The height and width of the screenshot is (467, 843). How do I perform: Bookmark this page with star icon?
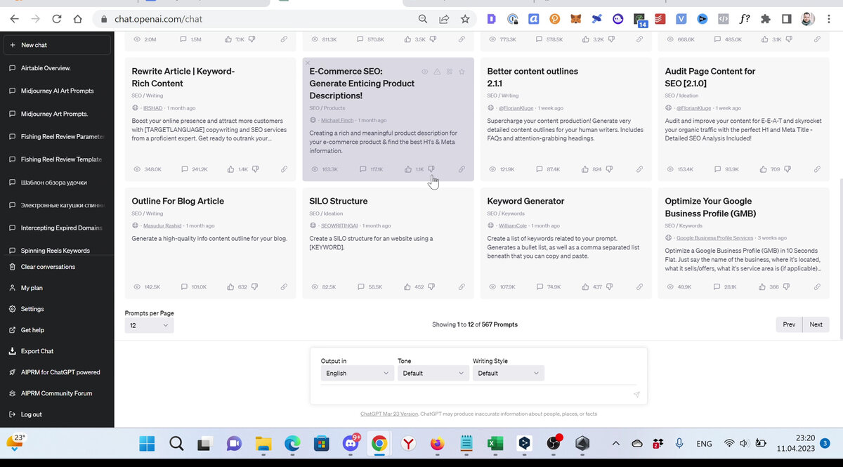tap(465, 19)
